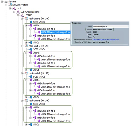132x126 pixels.
Task: Select vHBA If hx-ext-storage-fc-b under rack-unit-7
Action: (x=56, y=94)
